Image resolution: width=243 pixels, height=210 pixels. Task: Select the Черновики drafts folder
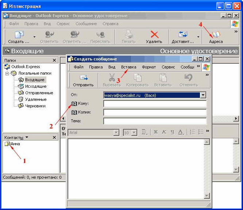35,106
